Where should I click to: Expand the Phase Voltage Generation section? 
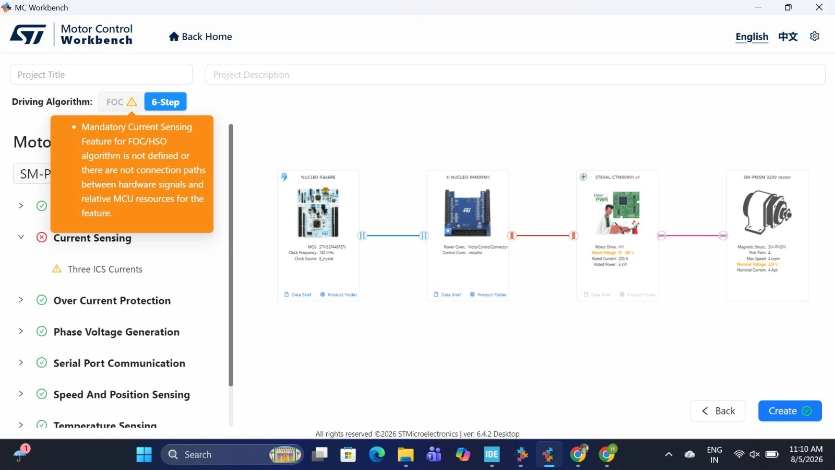pyautogui.click(x=21, y=331)
